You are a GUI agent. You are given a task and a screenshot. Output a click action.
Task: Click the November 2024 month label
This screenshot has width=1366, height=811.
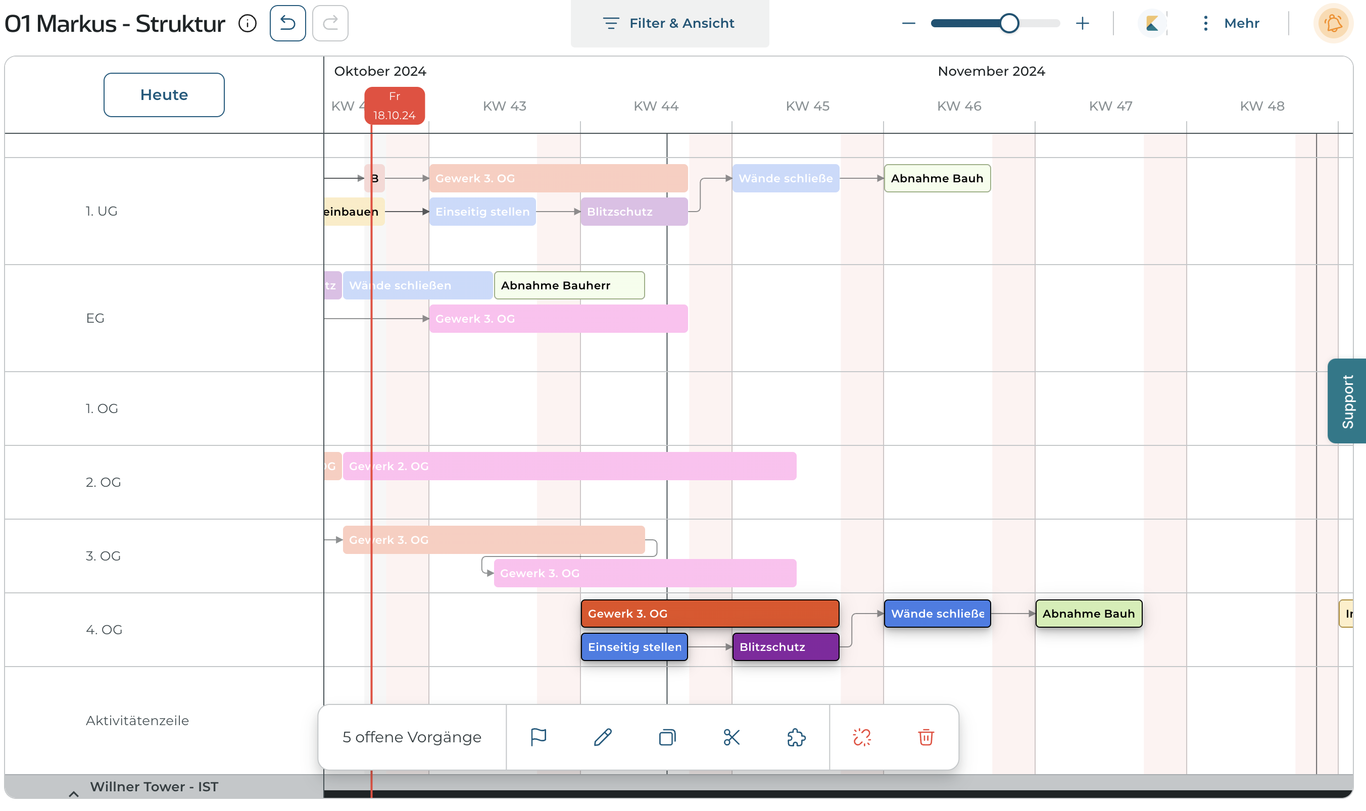point(991,71)
